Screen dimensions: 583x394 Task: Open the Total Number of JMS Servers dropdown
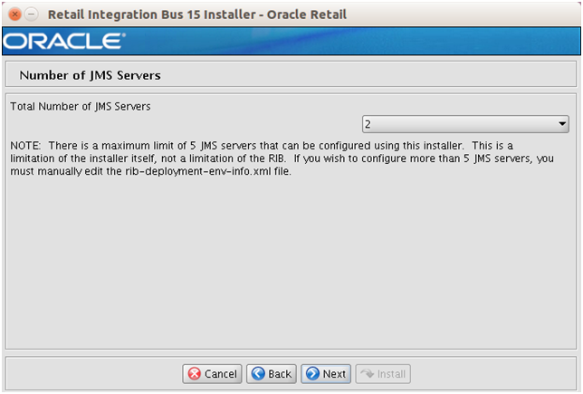click(465, 124)
